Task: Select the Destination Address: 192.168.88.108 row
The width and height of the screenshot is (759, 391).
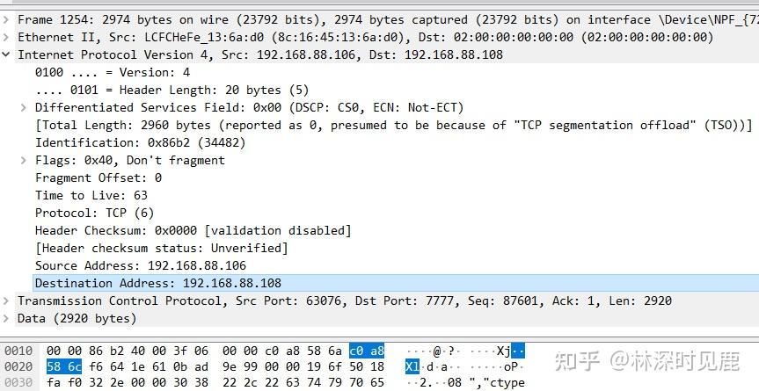Action: 158,283
